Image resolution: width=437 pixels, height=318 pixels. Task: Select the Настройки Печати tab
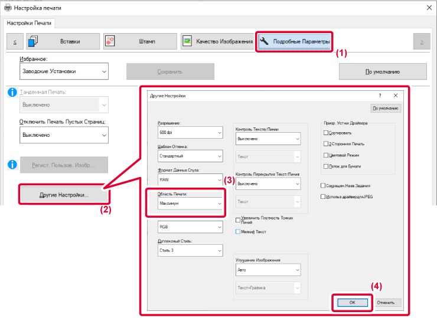tap(29, 23)
